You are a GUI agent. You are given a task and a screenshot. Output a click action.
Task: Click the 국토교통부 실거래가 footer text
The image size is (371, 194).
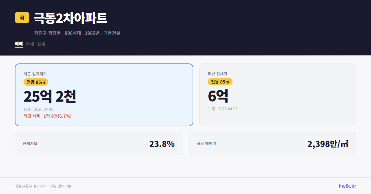[43, 186]
